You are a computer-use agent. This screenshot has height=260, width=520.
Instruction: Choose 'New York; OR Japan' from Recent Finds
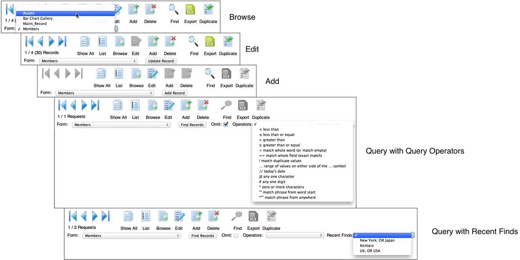378,241
